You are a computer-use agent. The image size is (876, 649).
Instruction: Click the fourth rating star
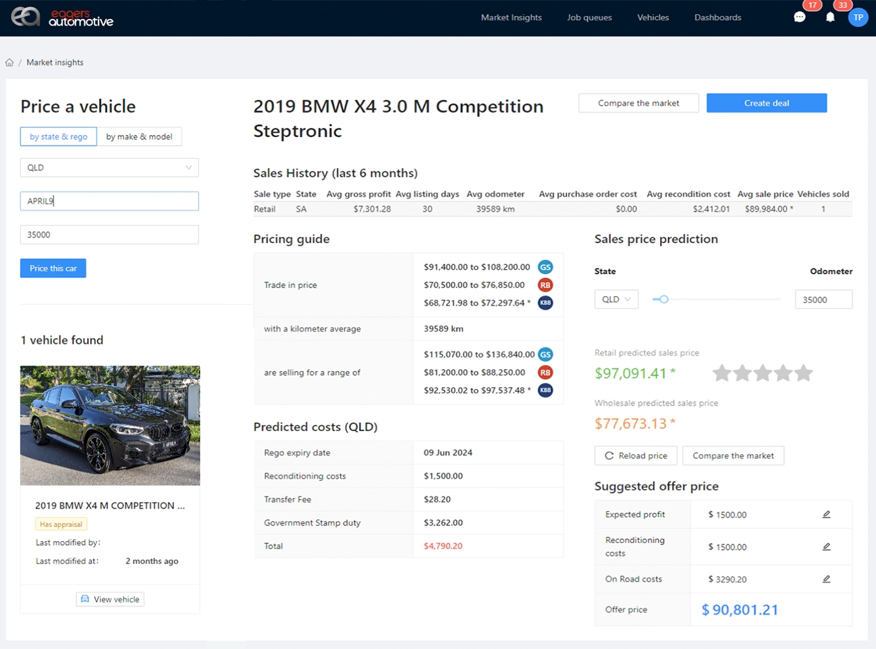(783, 372)
